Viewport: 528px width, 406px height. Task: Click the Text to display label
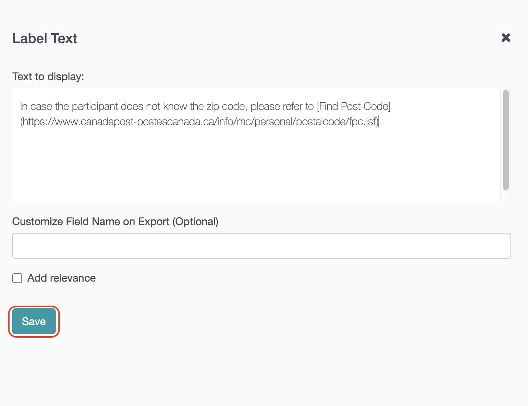tap(48, 76)
